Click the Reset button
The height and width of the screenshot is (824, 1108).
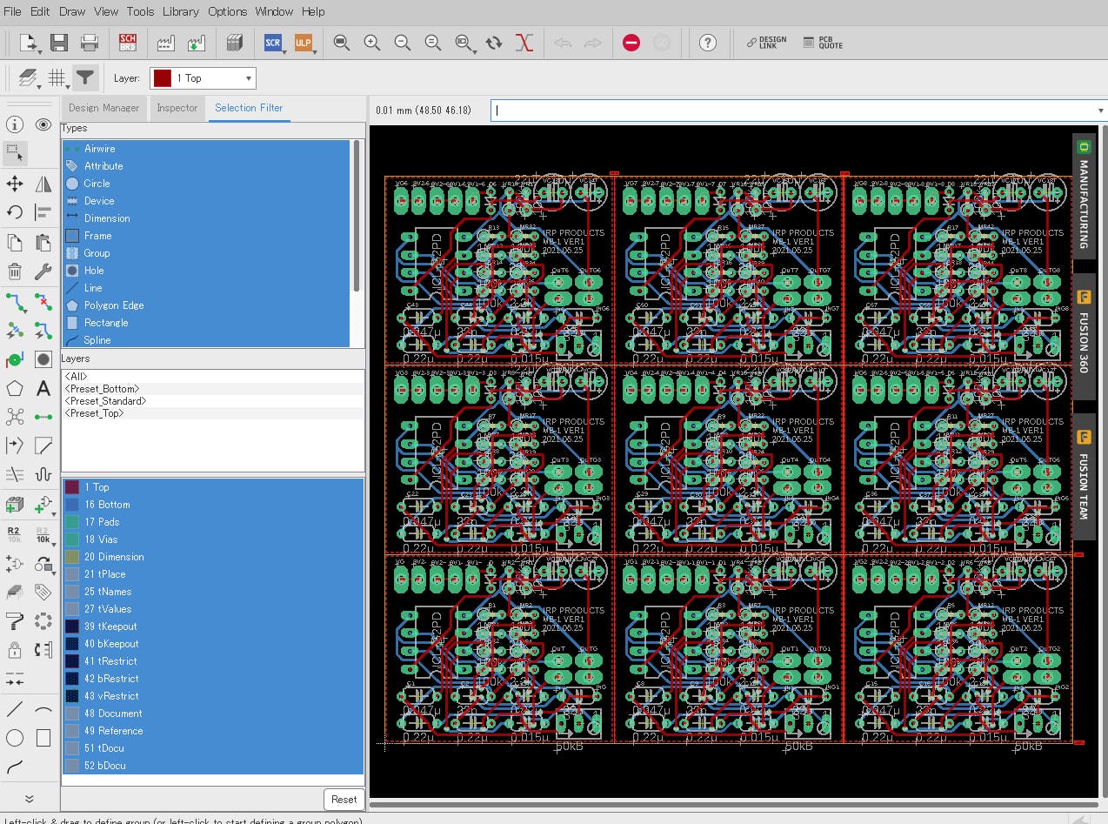pos(344,799)
